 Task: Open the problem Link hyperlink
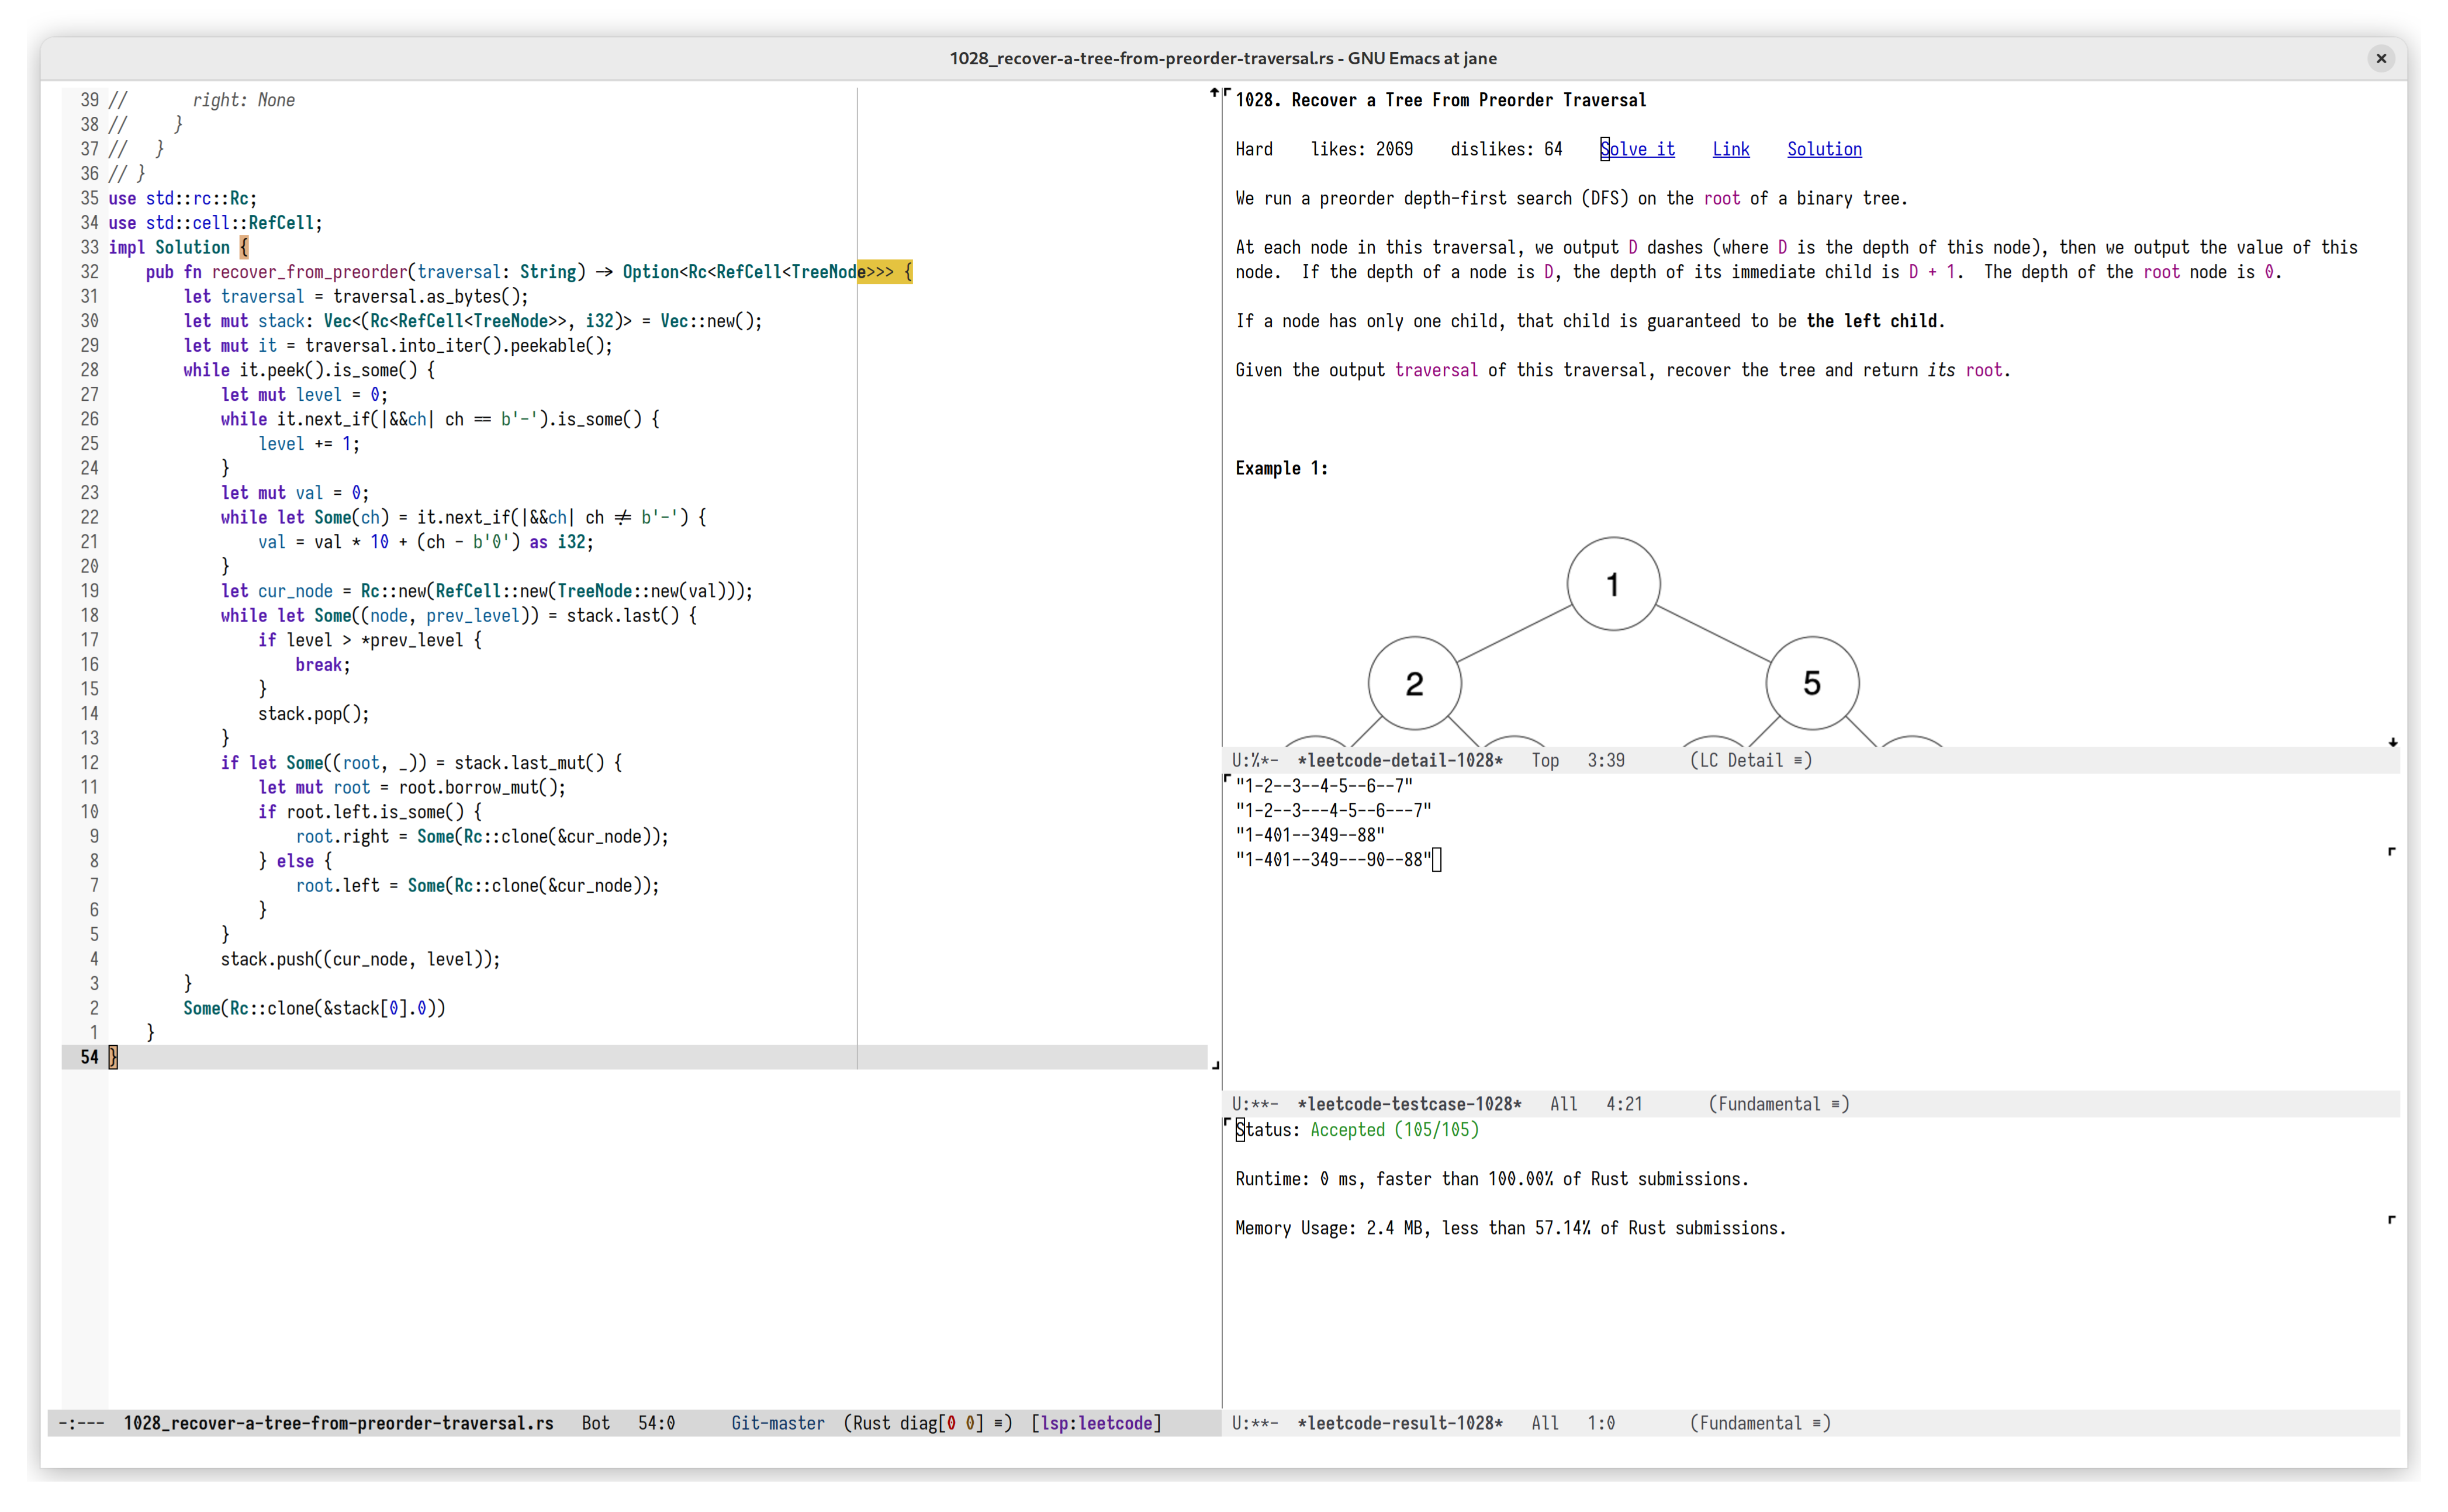(x=1731, y=149)
